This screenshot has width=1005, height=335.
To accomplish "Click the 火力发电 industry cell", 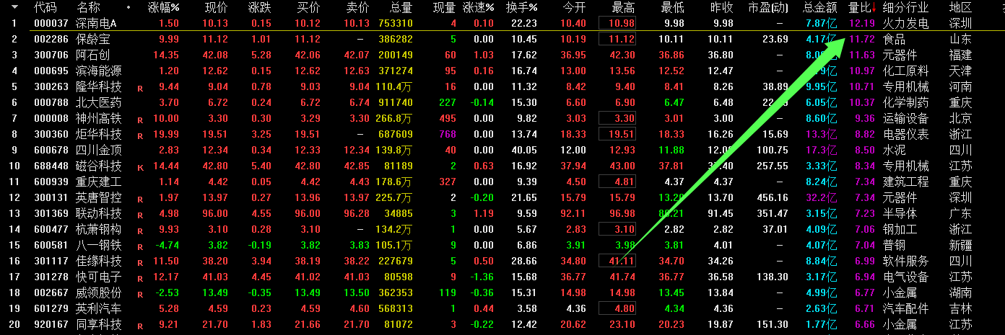I will tap(906, 24).
